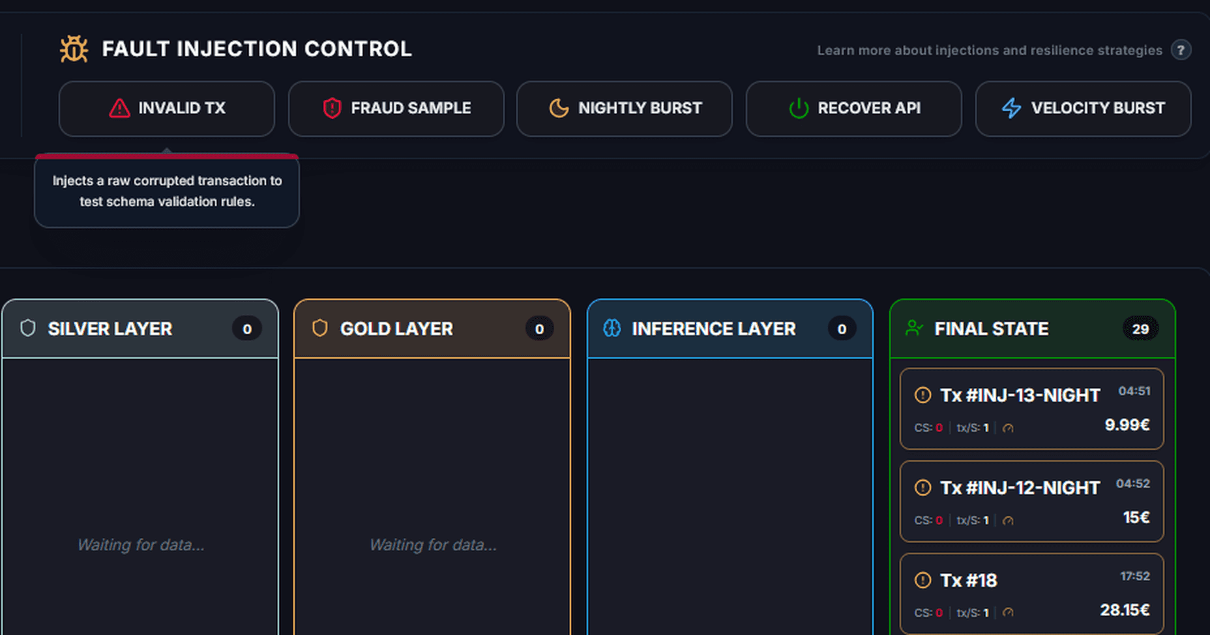Open transaction card Tx #INJ-12-NIGHT
Image resolution: width=1210 pixels, height=635 pixels.
(x=1031, y=501)
